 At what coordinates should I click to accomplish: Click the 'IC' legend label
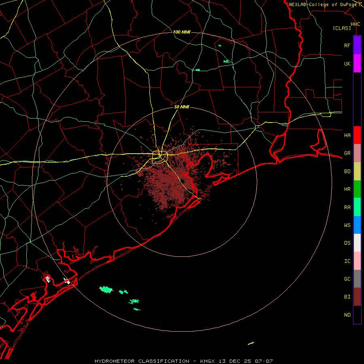[347, 261]
